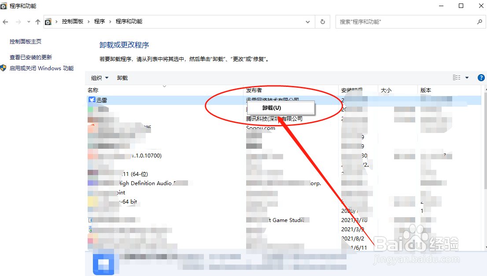This screenshot has height=276, width=487.
Task: Open 查看已安装的更新 link
Action: pyautogui.click(x=31, y=57)
